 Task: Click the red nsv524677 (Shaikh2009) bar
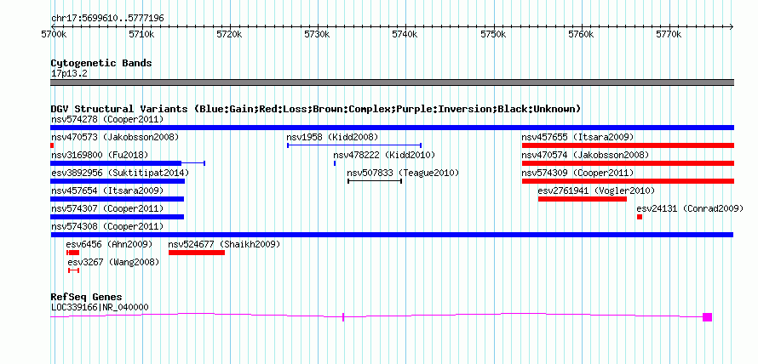(197, 253)
